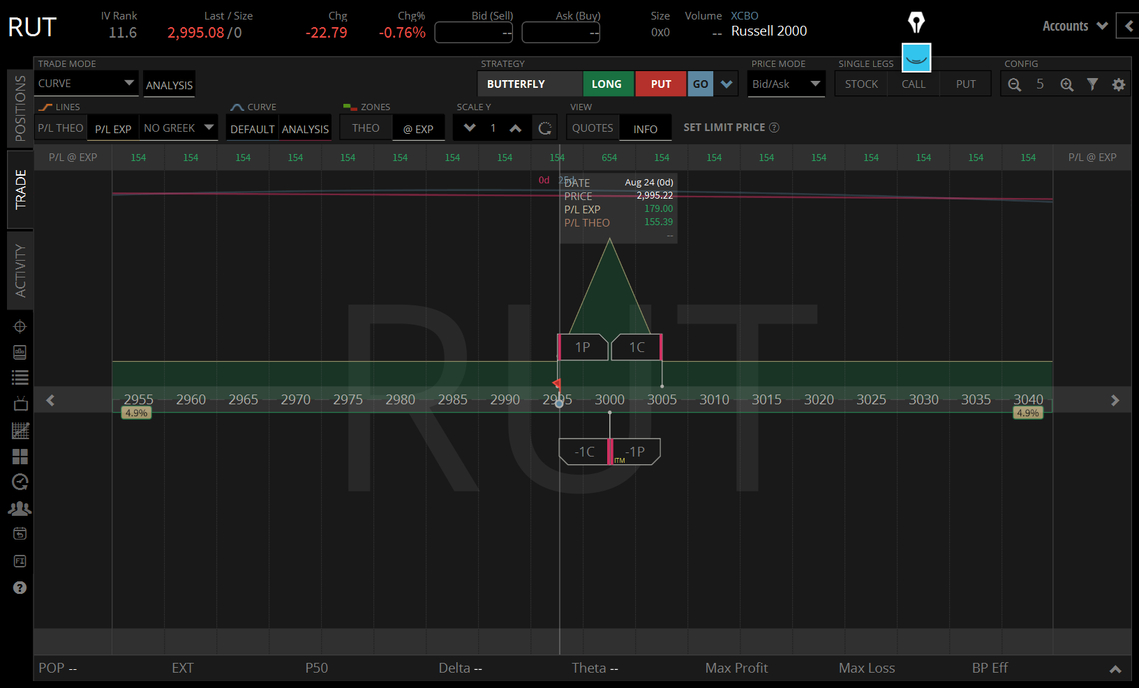Viewport: 1139px width, 688px height.
Task: Open the TRADE side tab
Action: pos(20,189)
